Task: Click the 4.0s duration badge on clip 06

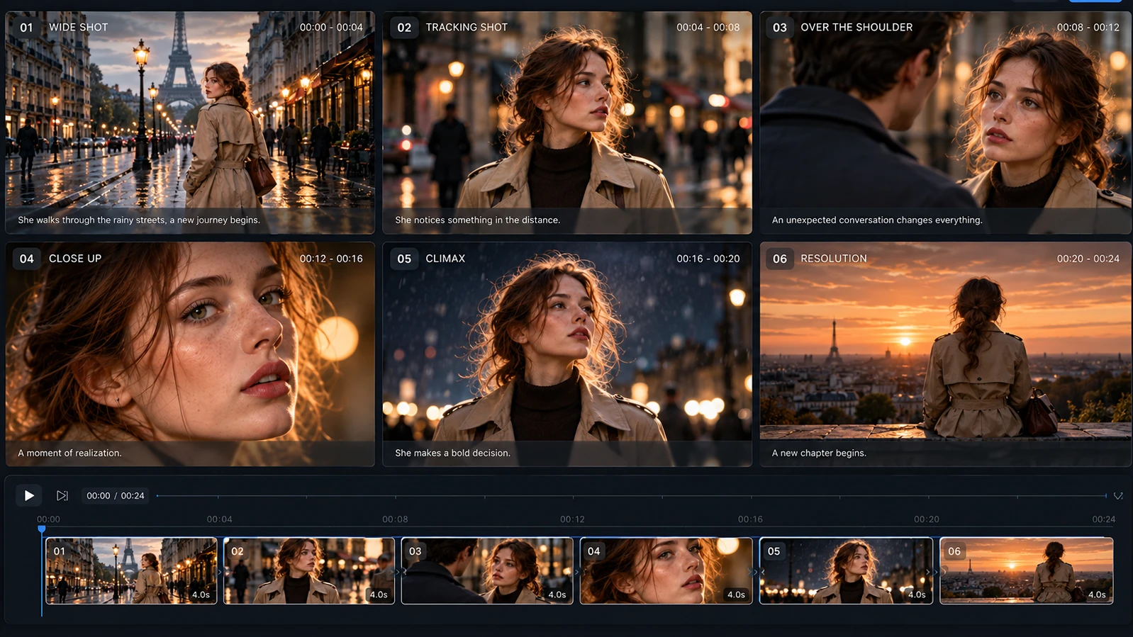Action: click(1097, 594)
